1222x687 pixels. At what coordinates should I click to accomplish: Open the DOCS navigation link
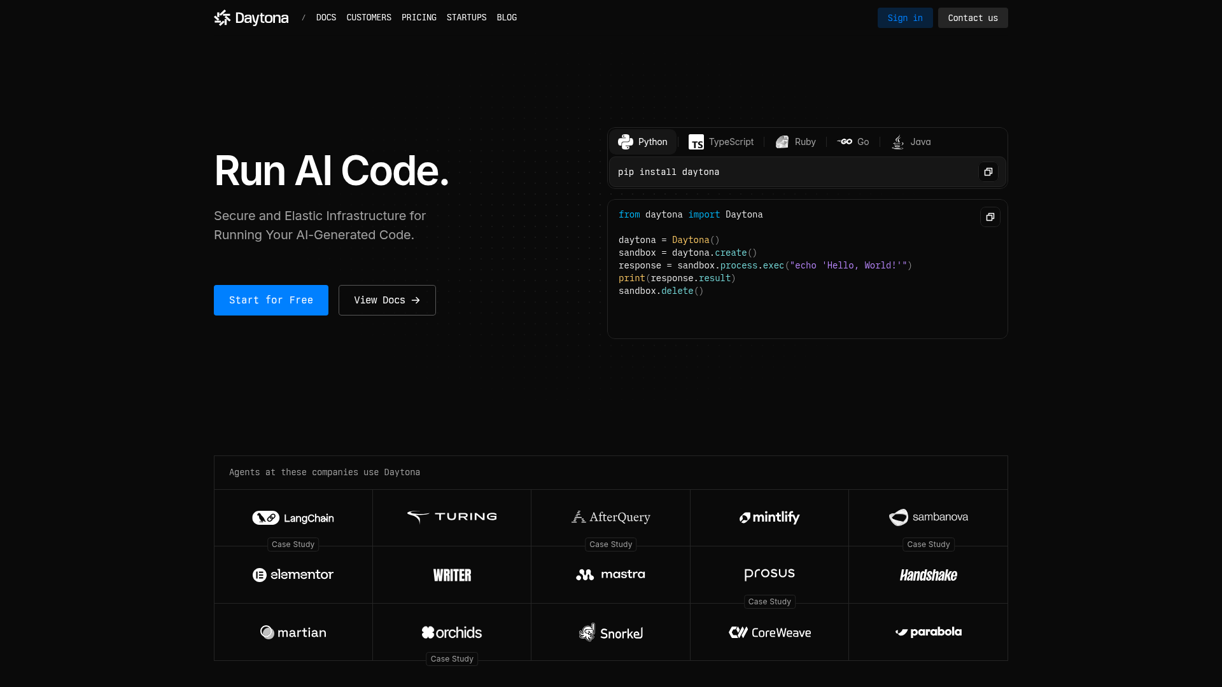point(326,18)
